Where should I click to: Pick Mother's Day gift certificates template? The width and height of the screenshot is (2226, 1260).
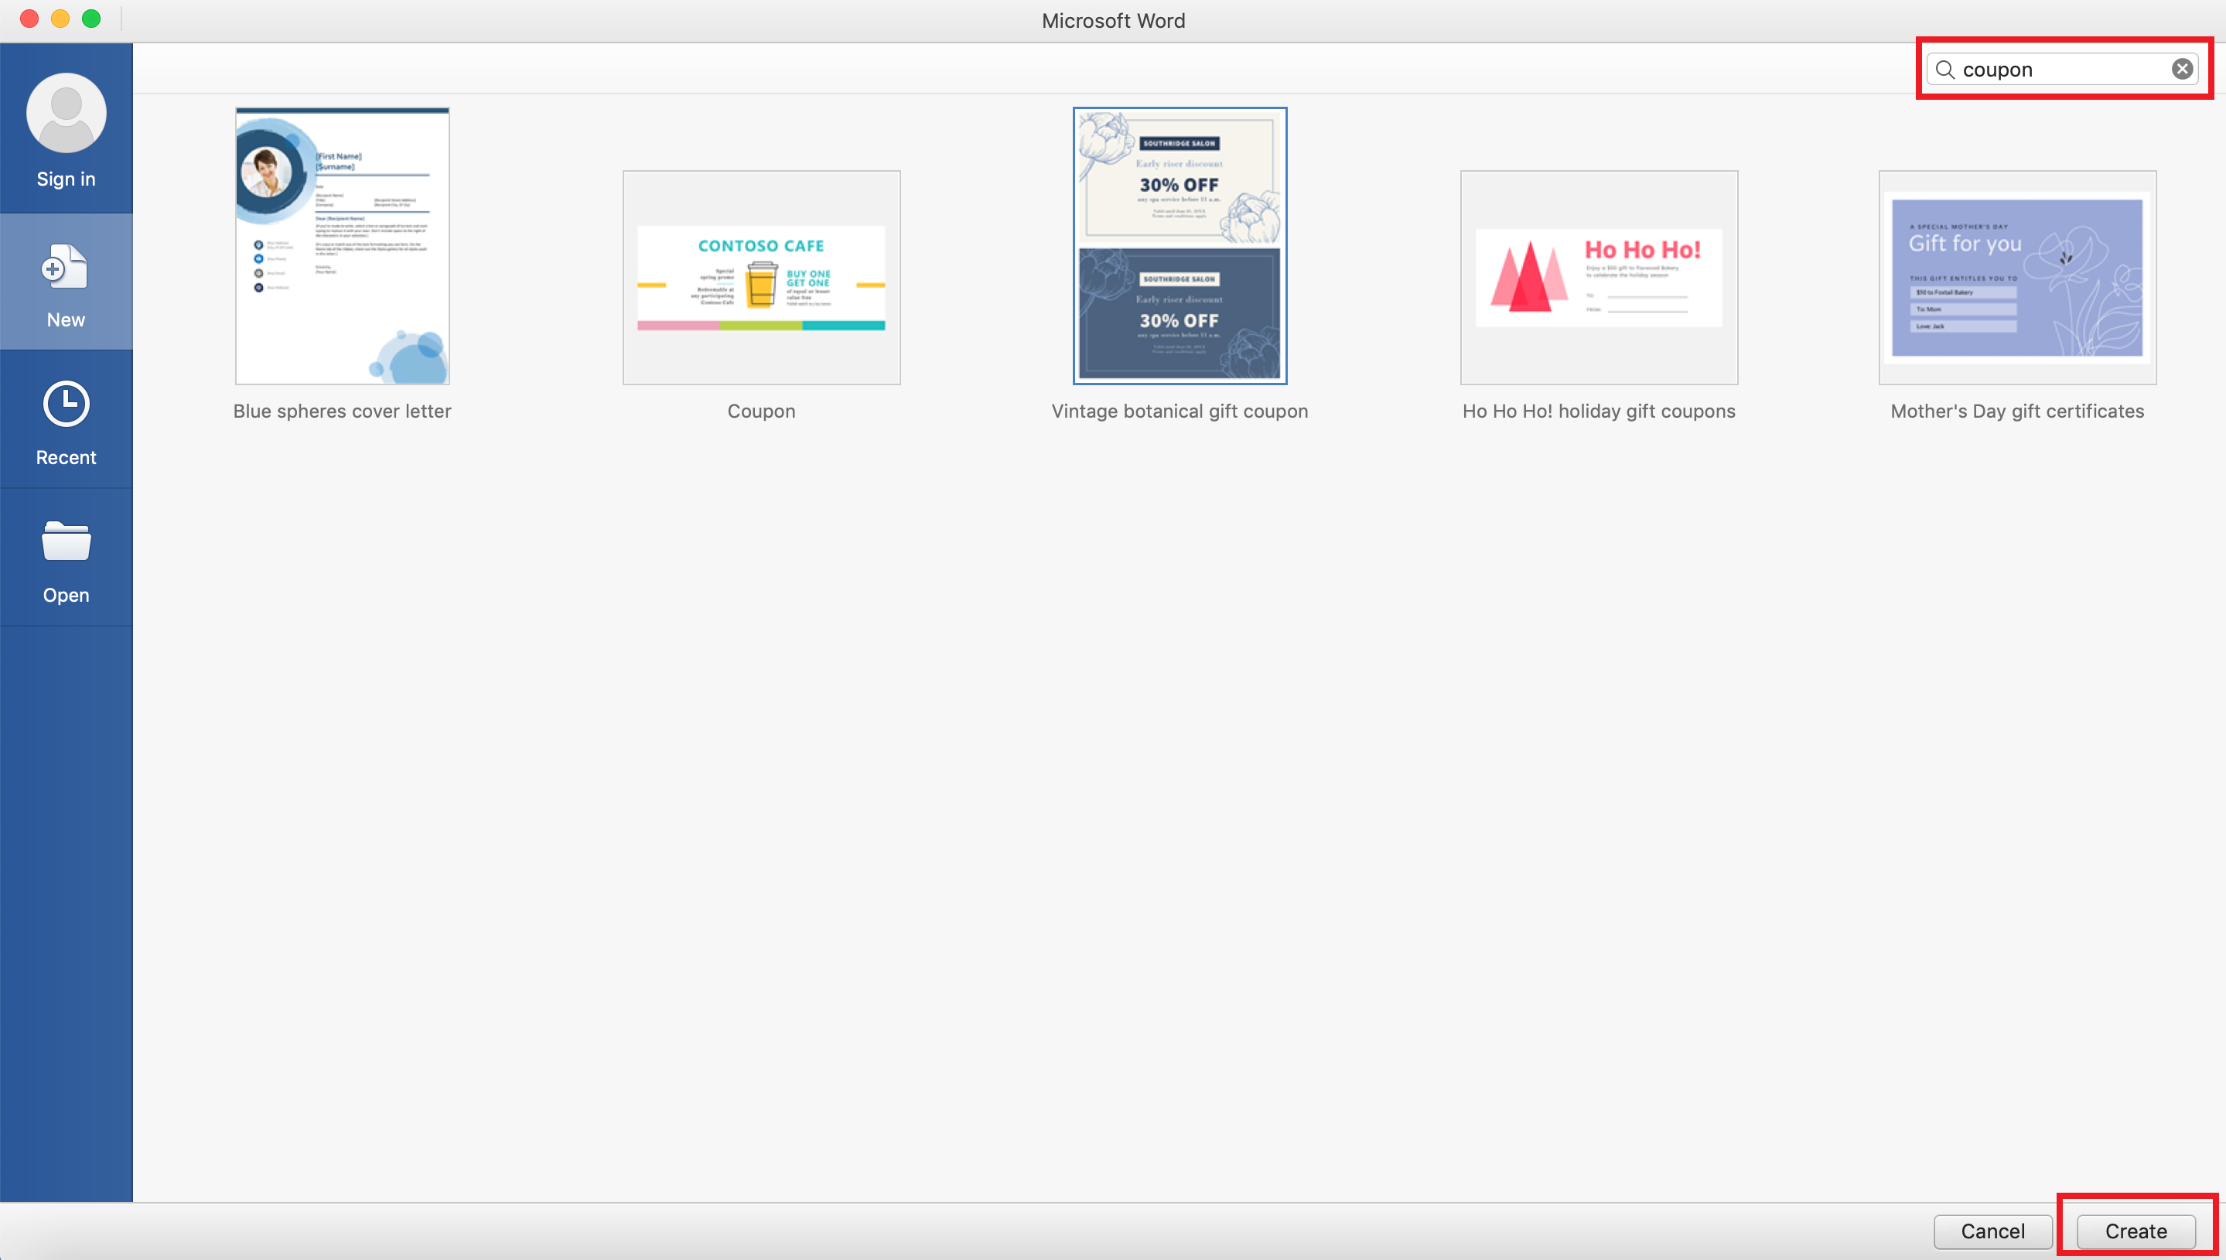click(x=2016, y=278)
